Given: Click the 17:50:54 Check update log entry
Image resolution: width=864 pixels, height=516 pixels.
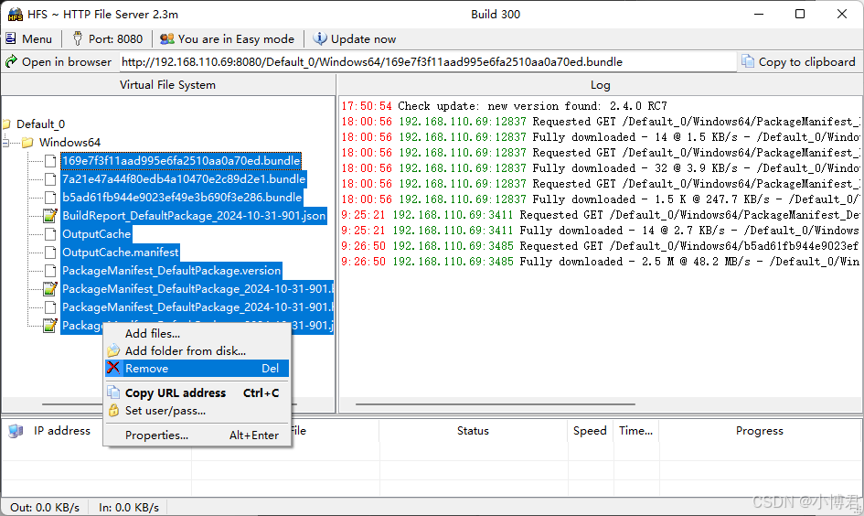Looking at the screenshot, I should point(504,106).
